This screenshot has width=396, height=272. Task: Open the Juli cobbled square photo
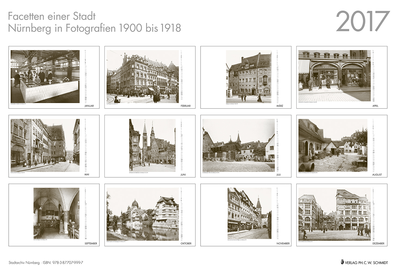239,145
